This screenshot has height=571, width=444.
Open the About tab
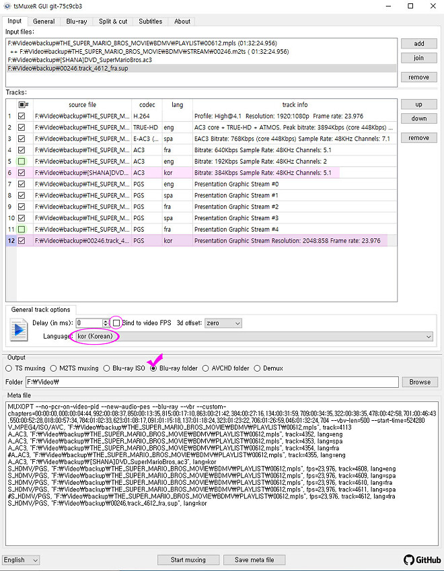tap(182, 22)
